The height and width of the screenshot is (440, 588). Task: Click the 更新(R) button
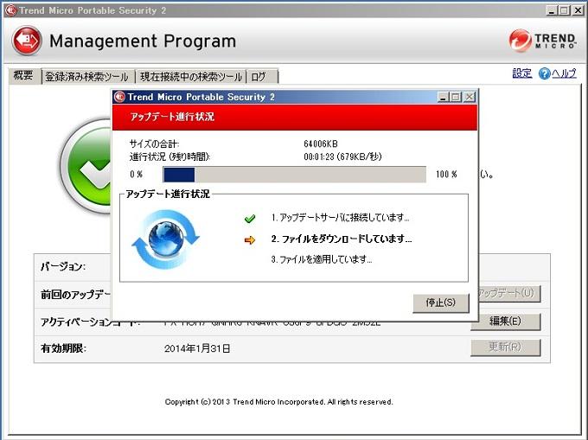coord(505,347)
